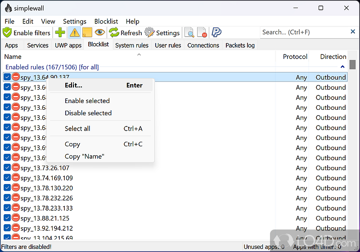This screenshot has height=252, width=360.
Task: Switch to the UWP apps tab
Action: click(x=68, y=45)
